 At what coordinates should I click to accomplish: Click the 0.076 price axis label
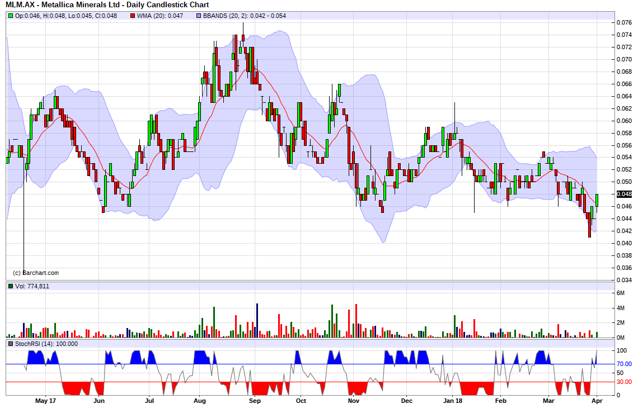pyautogui.click(x=624, y=23)
